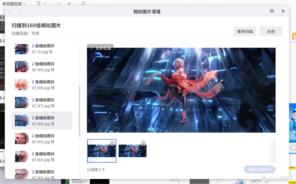Click the second similar photo thumbnail

tap(133, 151)
